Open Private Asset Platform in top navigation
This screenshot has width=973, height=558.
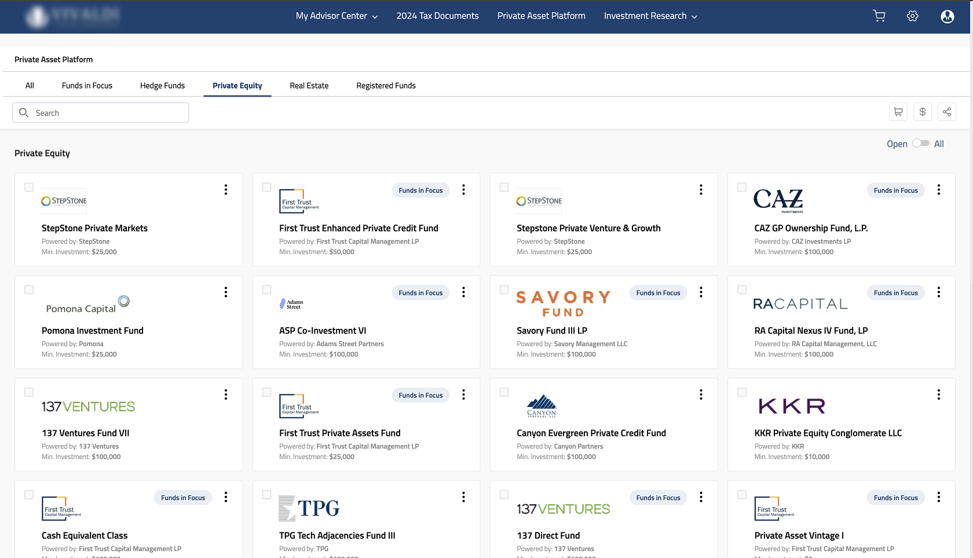pyautogui.click(x=541, y=16)
